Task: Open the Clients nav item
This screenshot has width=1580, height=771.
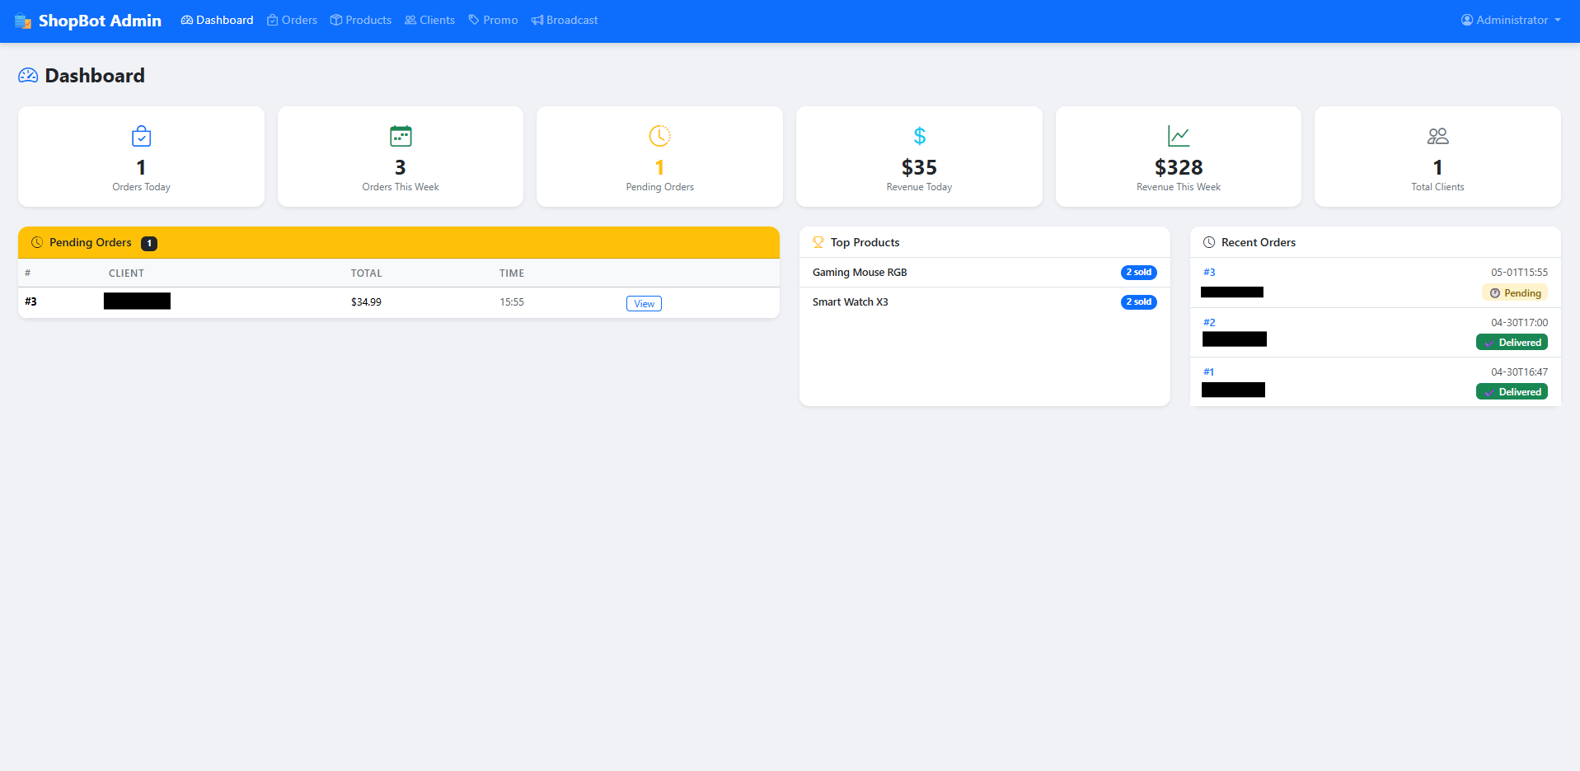Action: pyautogui.click(x=430, y=20)
